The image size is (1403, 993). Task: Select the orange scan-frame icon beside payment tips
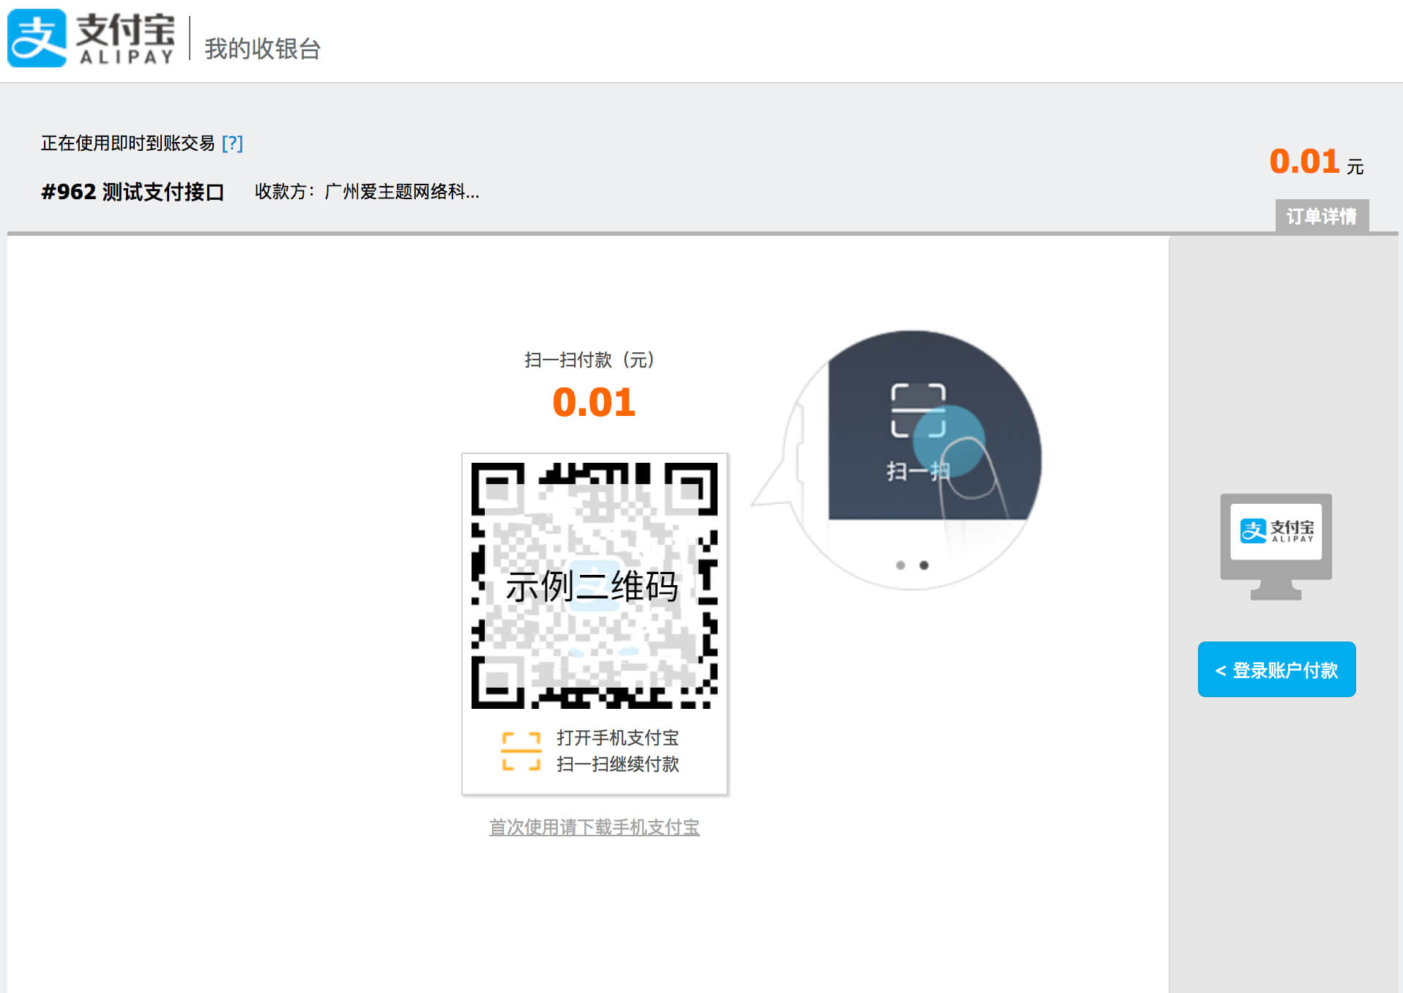[x=521, y=751]
